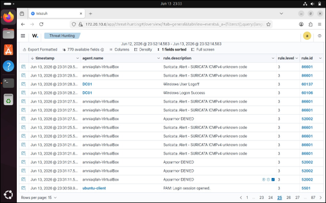Viewport: 326px width, 203px height.
Task: Go back to previous page in Firefox
Action: click(x=23, y=24)
